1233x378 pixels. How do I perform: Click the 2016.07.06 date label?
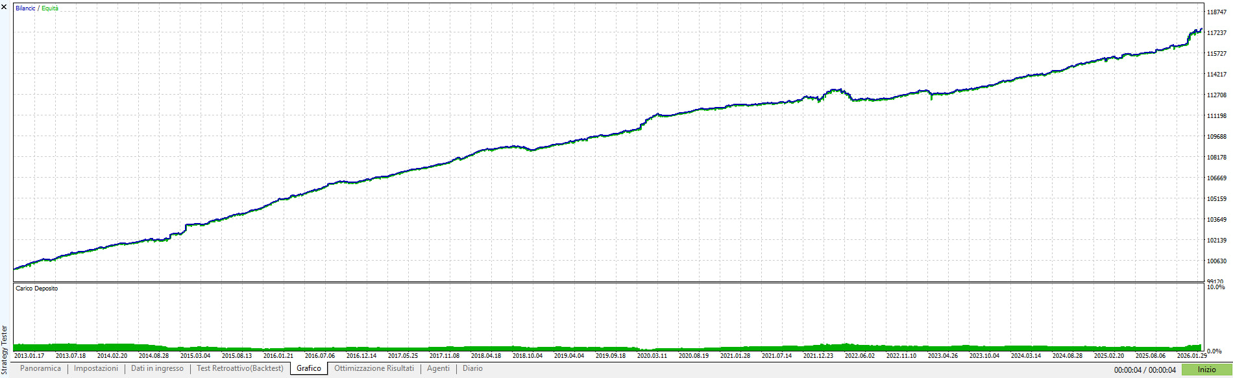click(x=320, y=355)
